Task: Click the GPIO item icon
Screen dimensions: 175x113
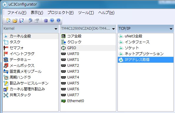Action: [x=63, y=48]
